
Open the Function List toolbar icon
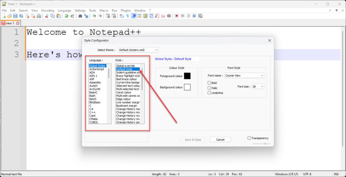coord(157,16)
